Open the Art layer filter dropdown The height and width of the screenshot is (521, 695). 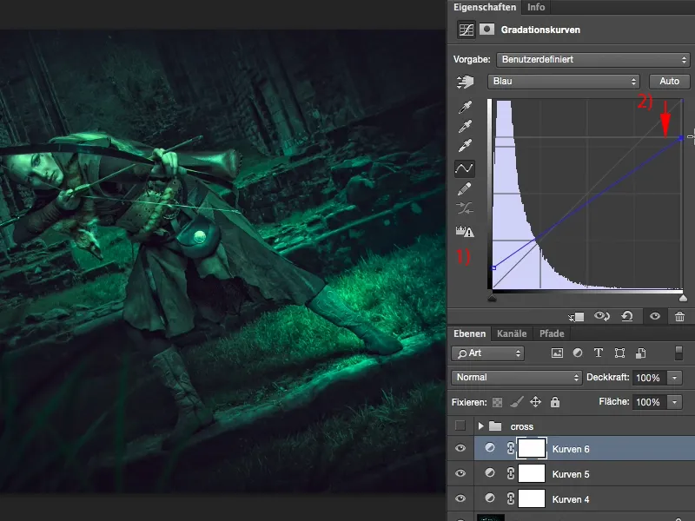pyautogui.click(x=487, y=353)
